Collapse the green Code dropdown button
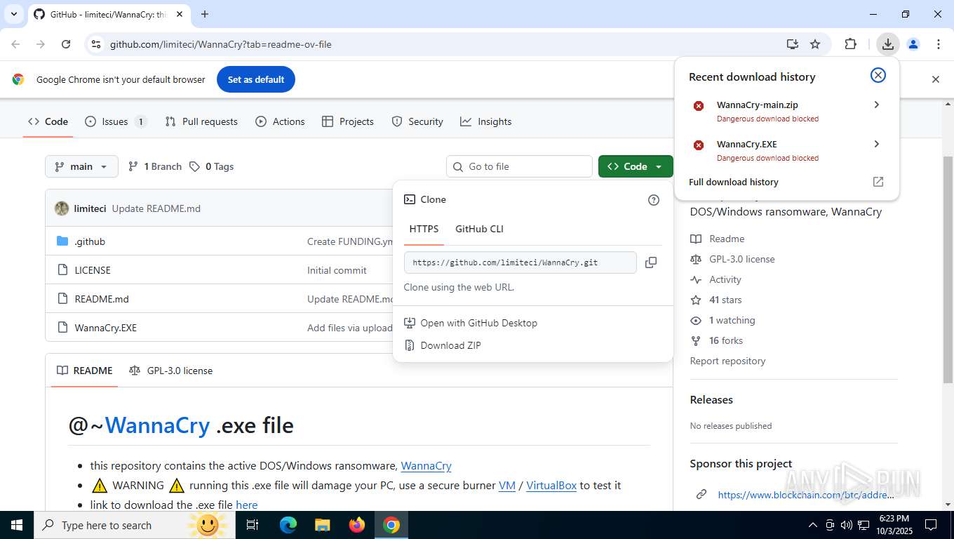The height and width of the screenshot is (539, 954). click(636, 166)
